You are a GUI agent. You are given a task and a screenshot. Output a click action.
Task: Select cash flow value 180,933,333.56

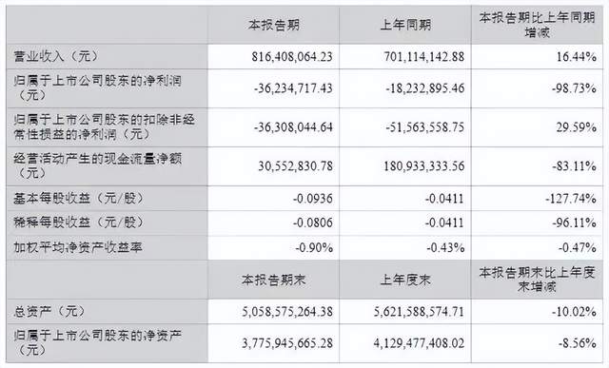[x=424, y=166]
